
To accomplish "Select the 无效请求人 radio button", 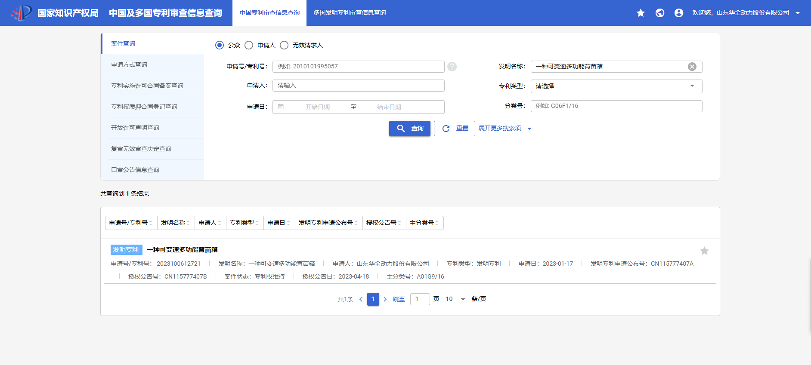I will tap(284, 45).
